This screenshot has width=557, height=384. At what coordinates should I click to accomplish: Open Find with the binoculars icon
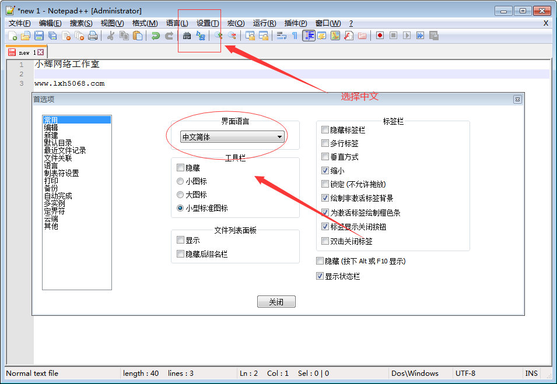[x=187, y=36]
